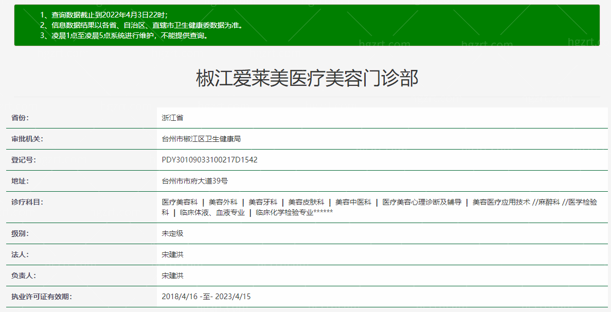Click the 麻醉科 entry
Screen dimensions: 611x312
click(x=549, y=202)
